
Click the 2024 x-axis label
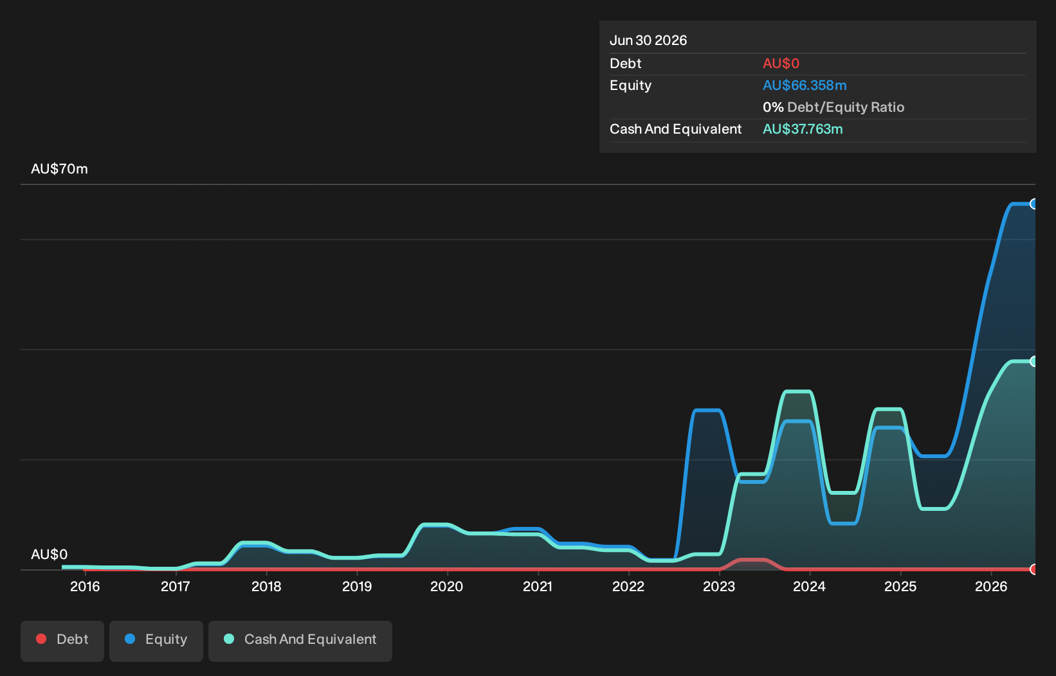810,586
